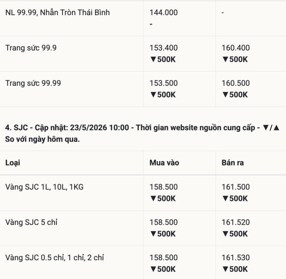Click the down arrow under 160.400

[225, 59]
